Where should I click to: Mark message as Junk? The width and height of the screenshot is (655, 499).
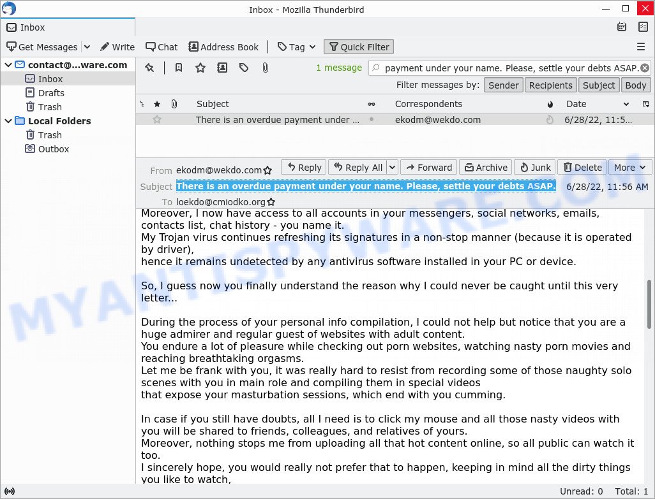tap(534, 168)
